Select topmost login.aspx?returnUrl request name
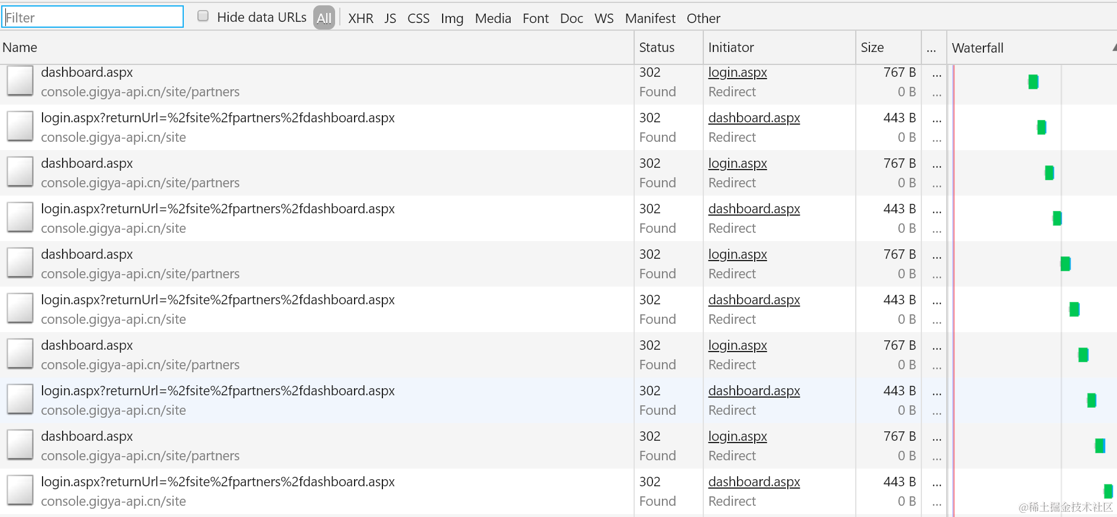This screenshot has height=517, width=1117. tap(217, 118)
